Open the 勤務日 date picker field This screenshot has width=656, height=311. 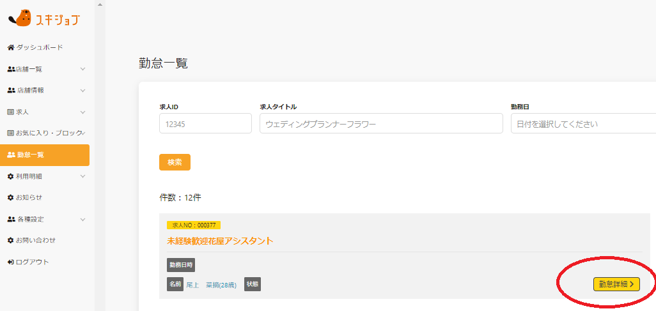583,123
